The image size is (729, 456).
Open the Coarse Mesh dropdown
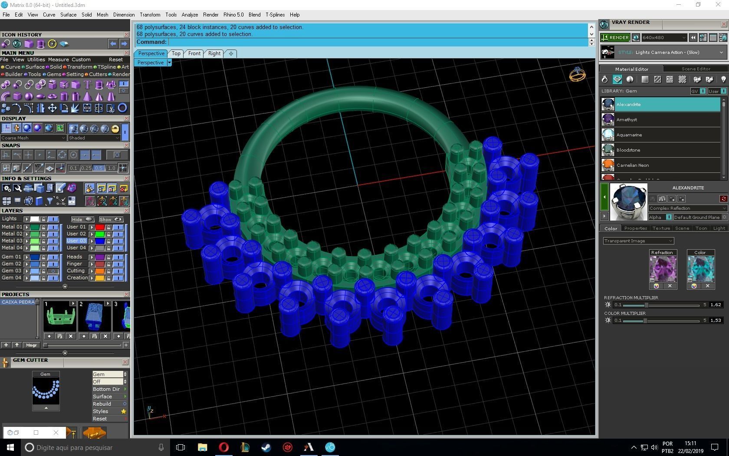click(33, 138)
